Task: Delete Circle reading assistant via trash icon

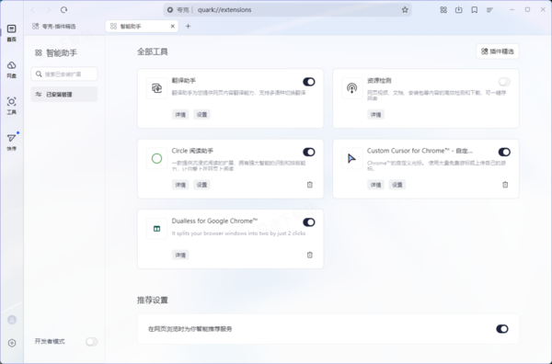Action: 310,185
